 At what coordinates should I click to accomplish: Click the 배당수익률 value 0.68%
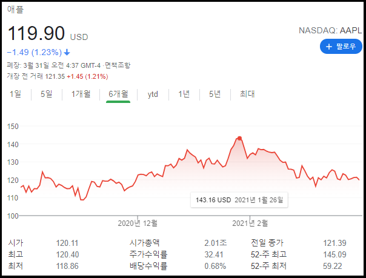click(215, 266)
